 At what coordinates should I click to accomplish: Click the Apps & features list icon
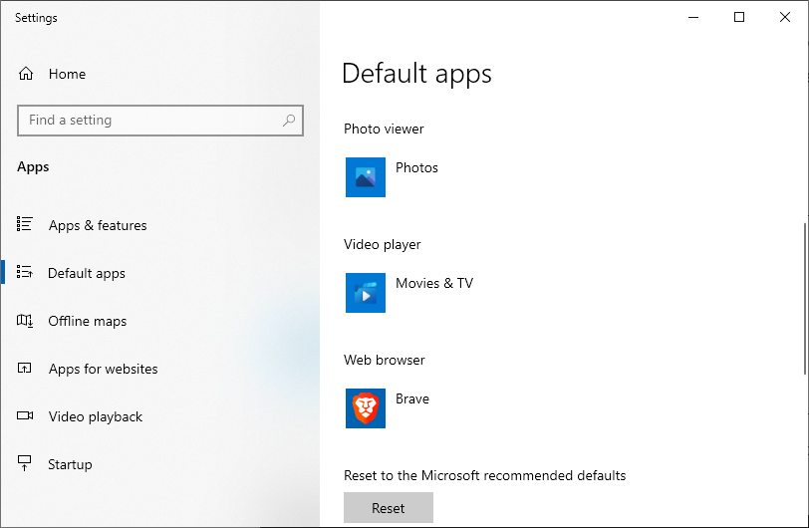click(x=26, y=225)
